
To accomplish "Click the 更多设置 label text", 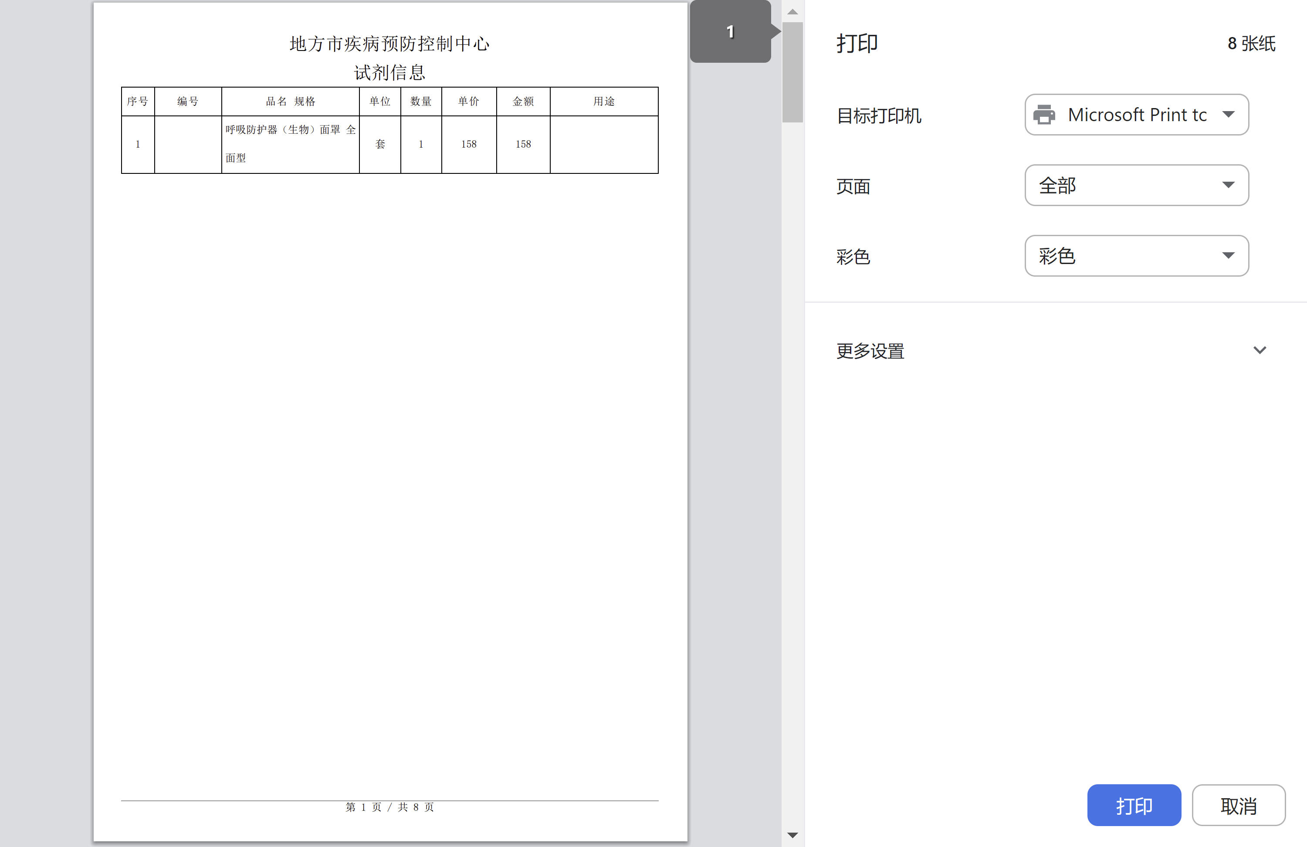I will [x=870, y=351].
